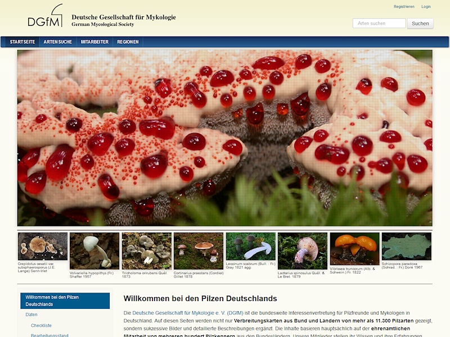450x337 pixels.
Task: Click the large bleeding tooth fungus banner image
Action: tap(224, 138)
